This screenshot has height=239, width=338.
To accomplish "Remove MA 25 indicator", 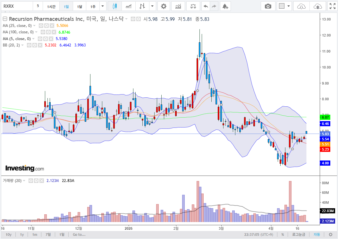I will click(52, 26).
